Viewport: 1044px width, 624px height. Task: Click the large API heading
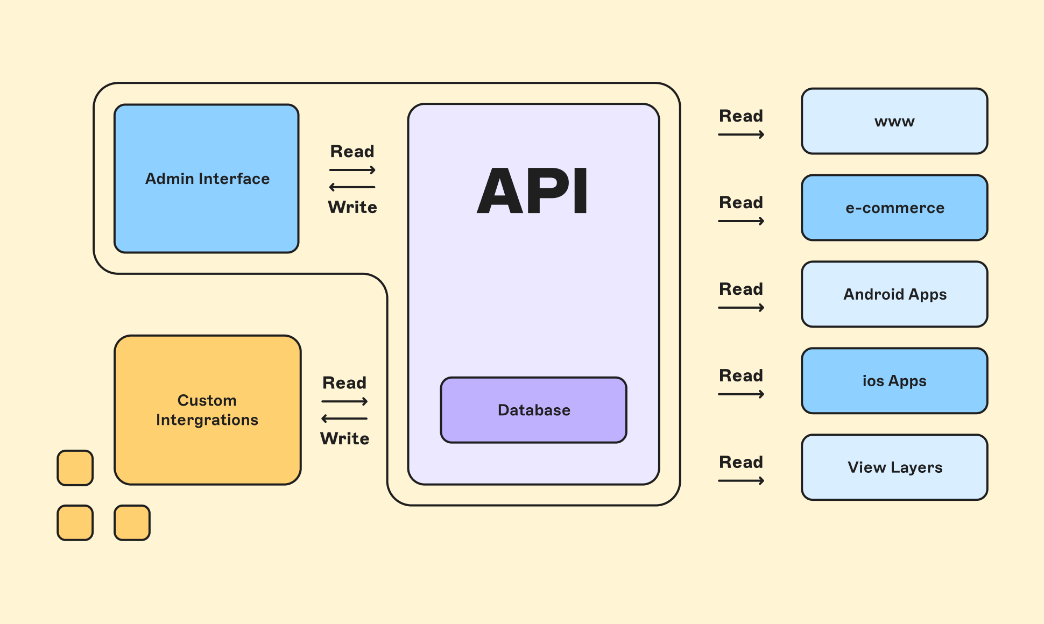[x=533, y=191]
